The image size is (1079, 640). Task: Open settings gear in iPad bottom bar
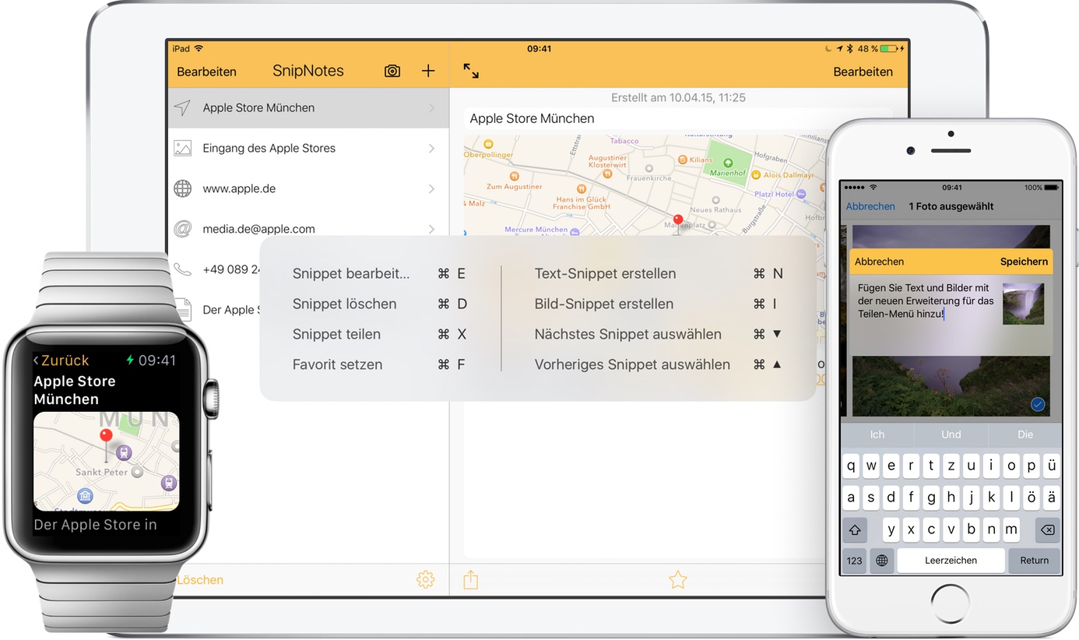(425, 579)
